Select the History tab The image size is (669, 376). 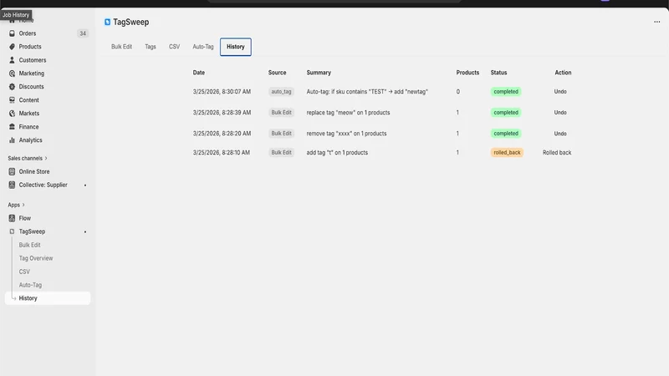[x=236, y=47]
